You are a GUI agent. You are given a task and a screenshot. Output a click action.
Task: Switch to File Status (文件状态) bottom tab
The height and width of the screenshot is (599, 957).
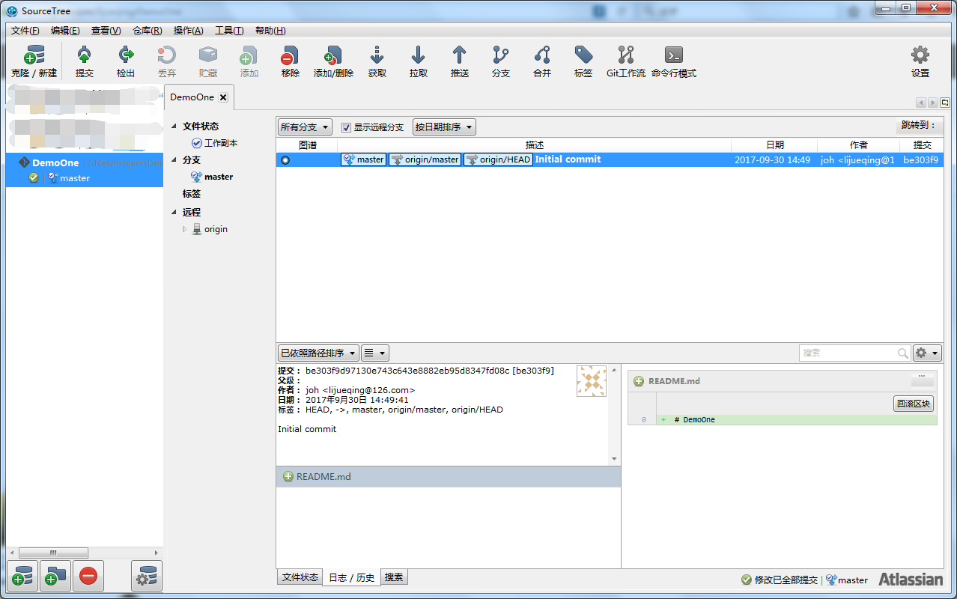pos(300,577)
